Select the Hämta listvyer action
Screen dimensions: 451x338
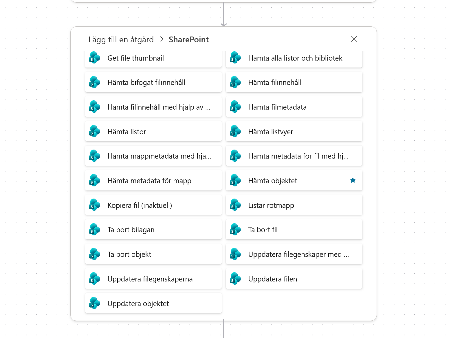tap(294, 131)
